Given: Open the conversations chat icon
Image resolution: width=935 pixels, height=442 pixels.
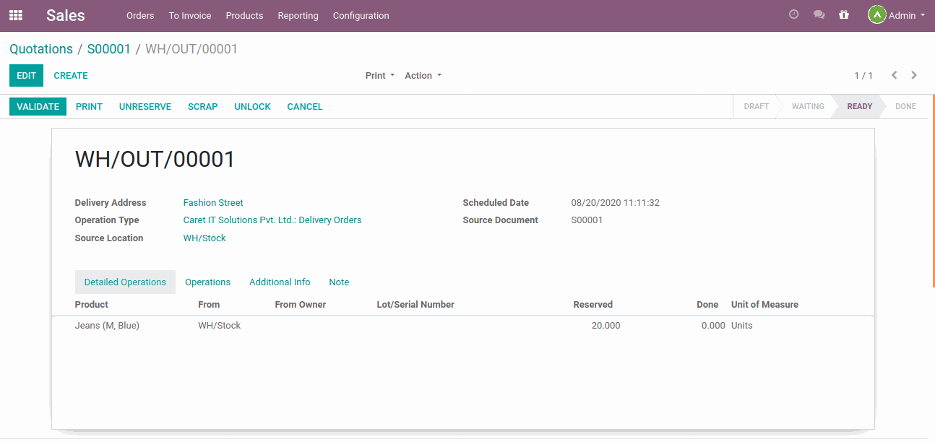Looking at the screenshot, I should pyautogui.click(x=819, y=14).
